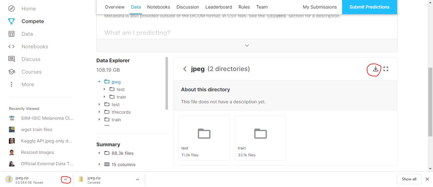Image resolution: width=433 pixels, height=187 pixels.
Task: Switch to the Leaderboard tab
Action: coord(219,7)
